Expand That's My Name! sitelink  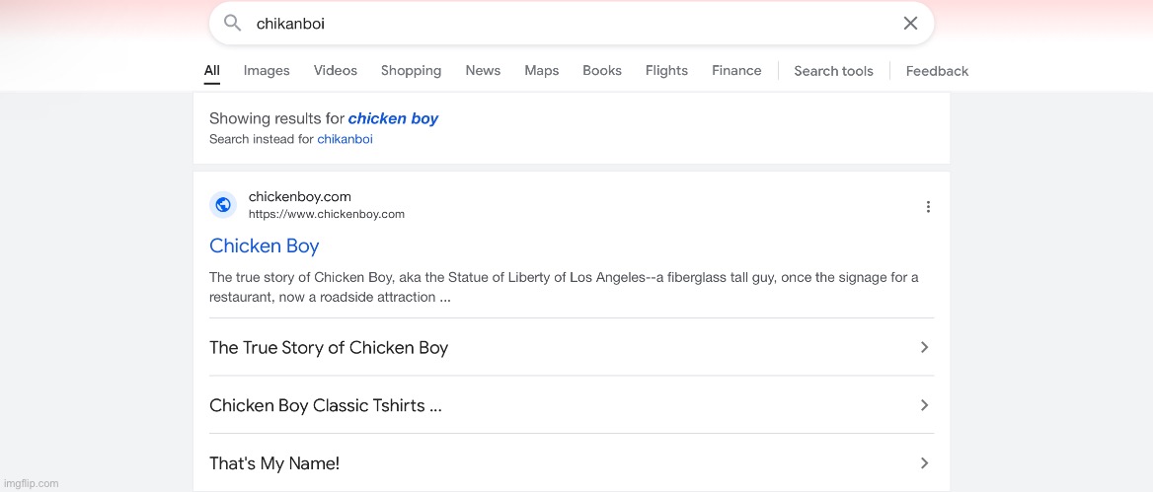click(x=924, y=463)
